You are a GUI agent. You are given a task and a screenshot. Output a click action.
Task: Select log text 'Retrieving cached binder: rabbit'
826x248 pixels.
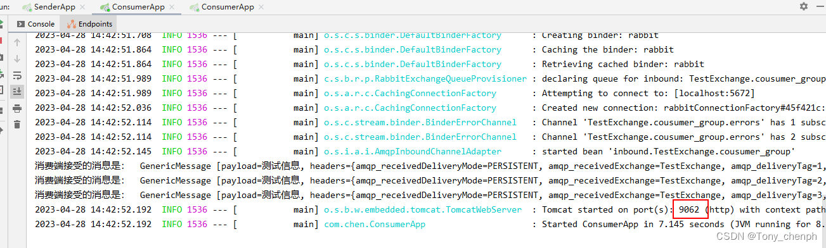click(x=623, y=64)
